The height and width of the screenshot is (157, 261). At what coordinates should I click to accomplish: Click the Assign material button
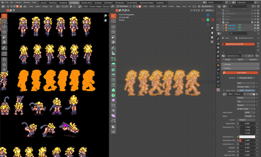(x=228, y=60)
